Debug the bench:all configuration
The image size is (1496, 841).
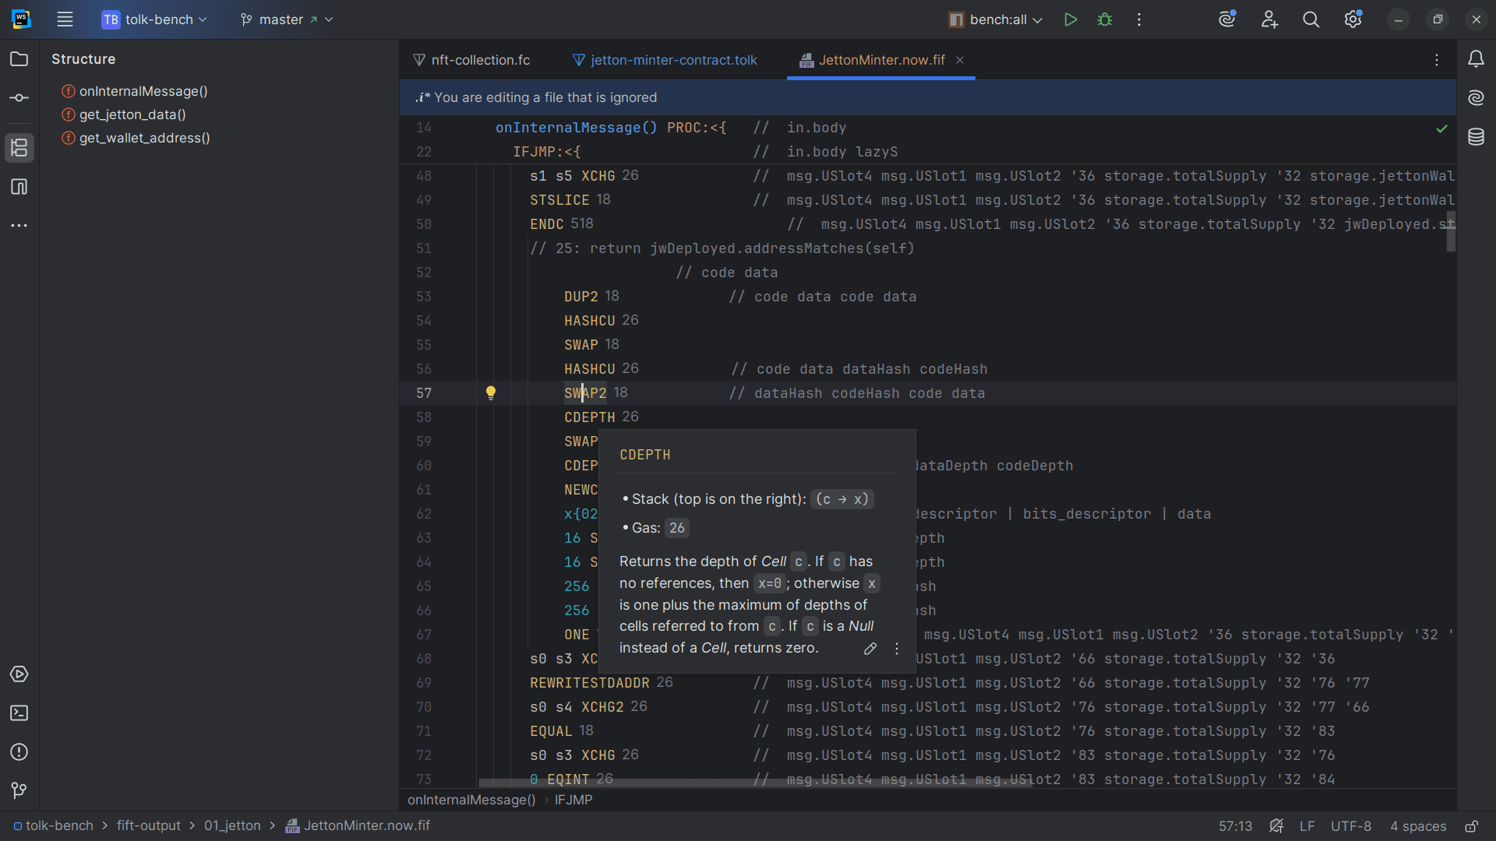click(x=1105, y=19)
